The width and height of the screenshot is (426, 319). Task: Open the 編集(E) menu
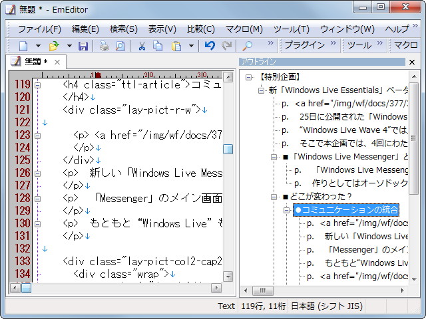pos(85,29)
